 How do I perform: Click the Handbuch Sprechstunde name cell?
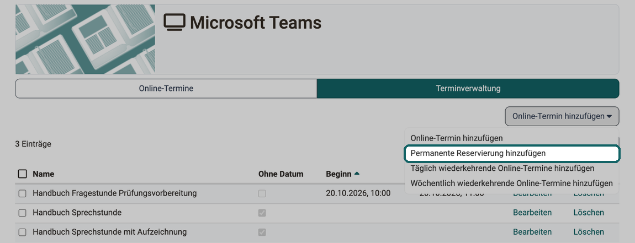click(77, 213)
